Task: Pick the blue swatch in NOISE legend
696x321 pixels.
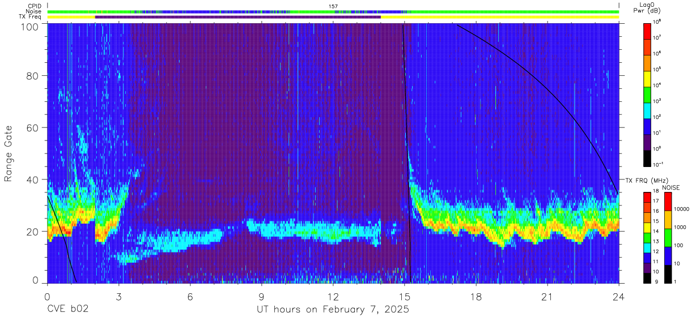Action: pos(668,255)
